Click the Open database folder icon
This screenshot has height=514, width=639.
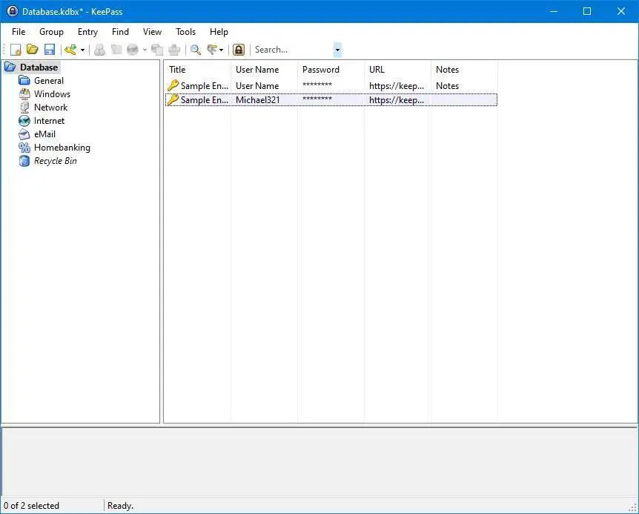32,50
